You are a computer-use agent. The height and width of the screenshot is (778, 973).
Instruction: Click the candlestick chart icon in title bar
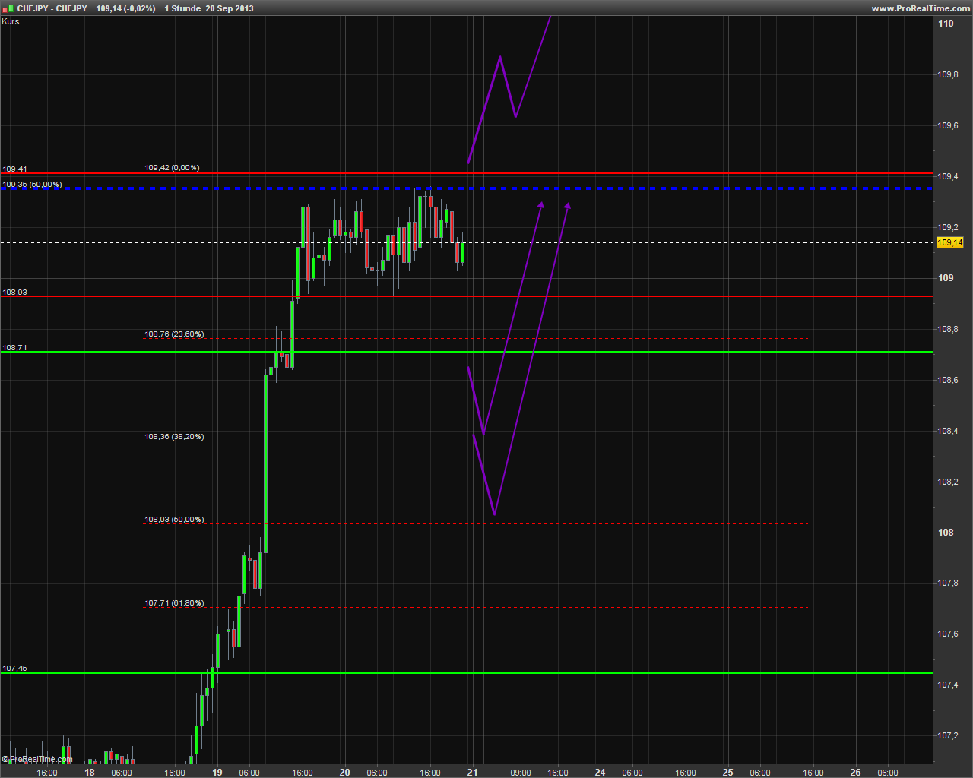[x=8, y=8]
